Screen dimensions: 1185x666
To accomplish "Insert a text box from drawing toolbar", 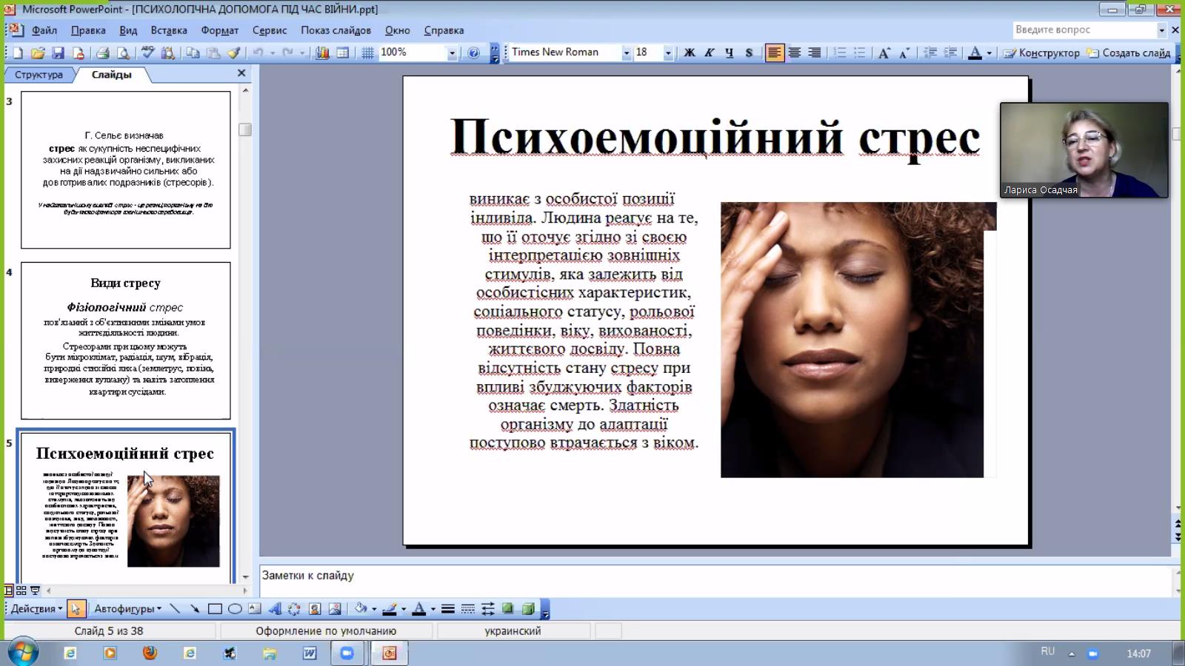I will click(x=255, y=609).
